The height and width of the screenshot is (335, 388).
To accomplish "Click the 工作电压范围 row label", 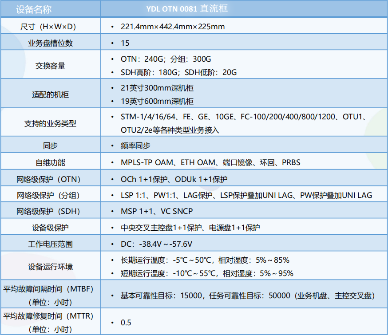I will [50, 244].
